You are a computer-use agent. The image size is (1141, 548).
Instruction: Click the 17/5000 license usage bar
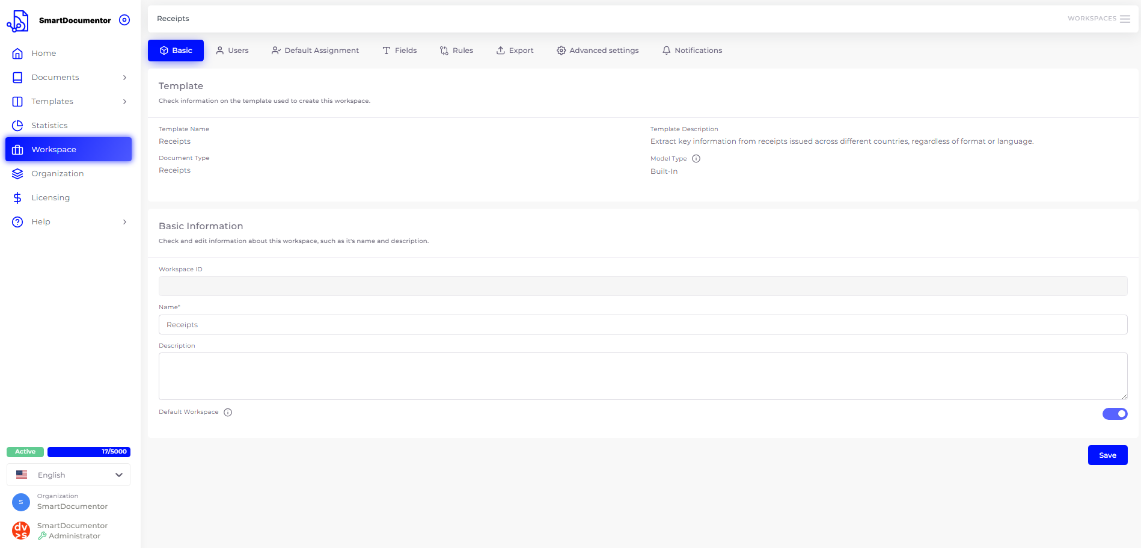pyautogui.click(x=89, y=452)
